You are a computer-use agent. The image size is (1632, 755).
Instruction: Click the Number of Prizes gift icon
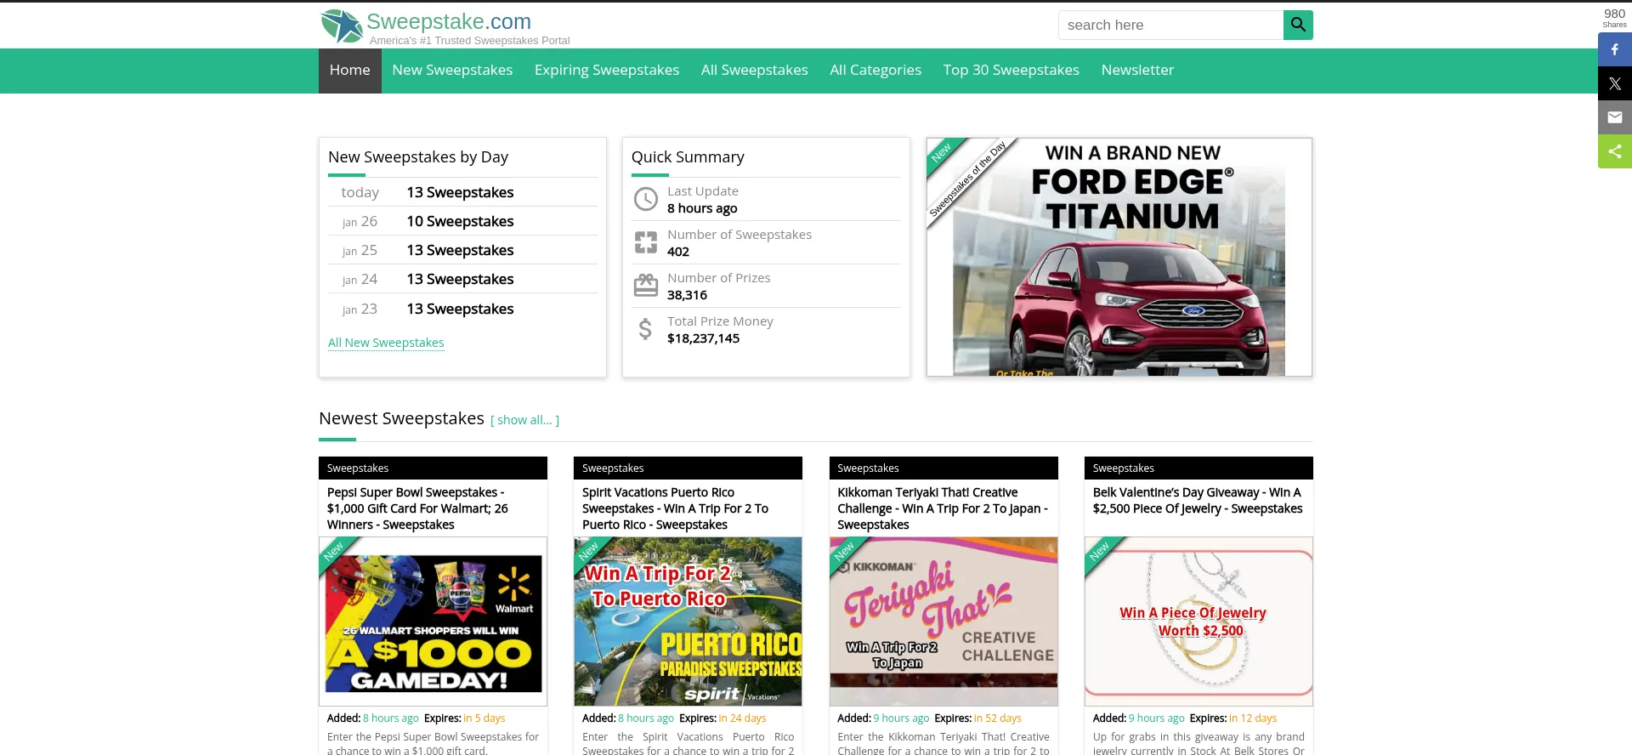coord(646,286)
